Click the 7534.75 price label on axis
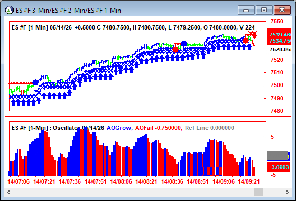This screenshot has width=296, height=201. (x=280, y=41)
